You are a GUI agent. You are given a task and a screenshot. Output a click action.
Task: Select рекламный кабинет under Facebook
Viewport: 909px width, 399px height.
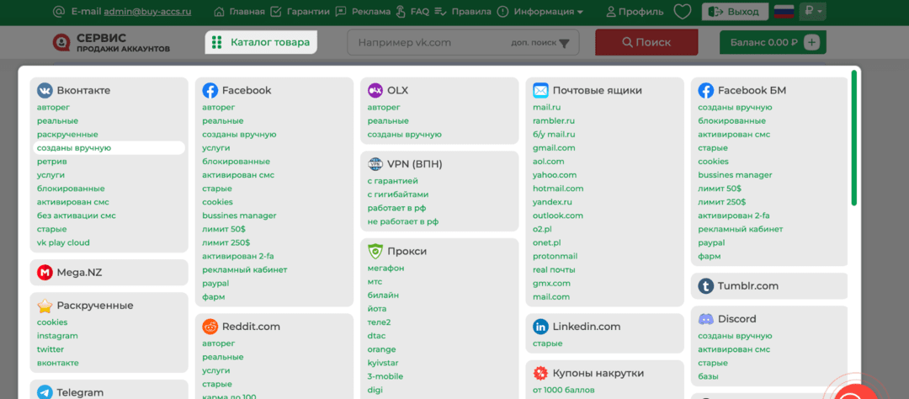(245, 269)
